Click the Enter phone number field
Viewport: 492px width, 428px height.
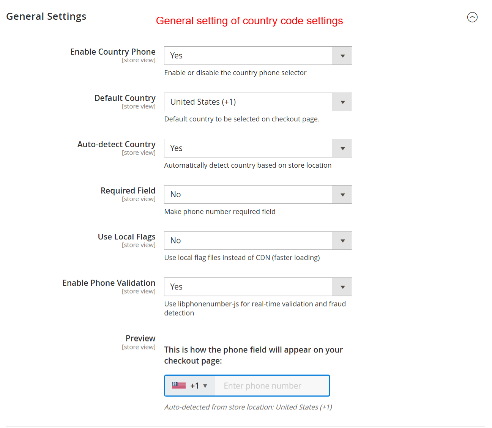pyautogui.click(x=272, y=386)
